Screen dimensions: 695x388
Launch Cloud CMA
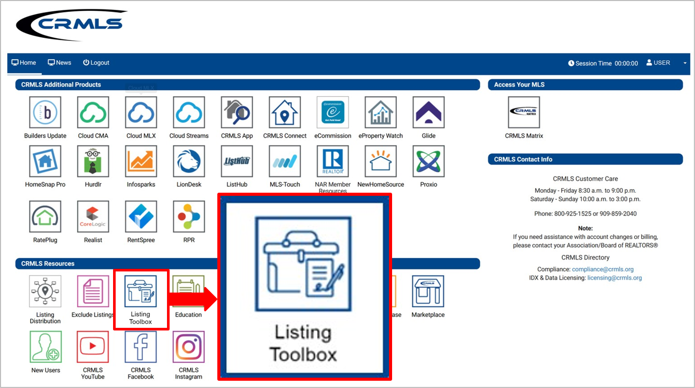click(93, 112)
